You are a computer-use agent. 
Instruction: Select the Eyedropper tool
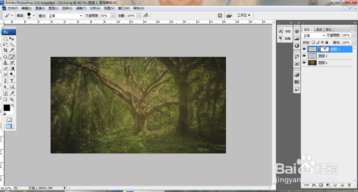pos(12,94)
